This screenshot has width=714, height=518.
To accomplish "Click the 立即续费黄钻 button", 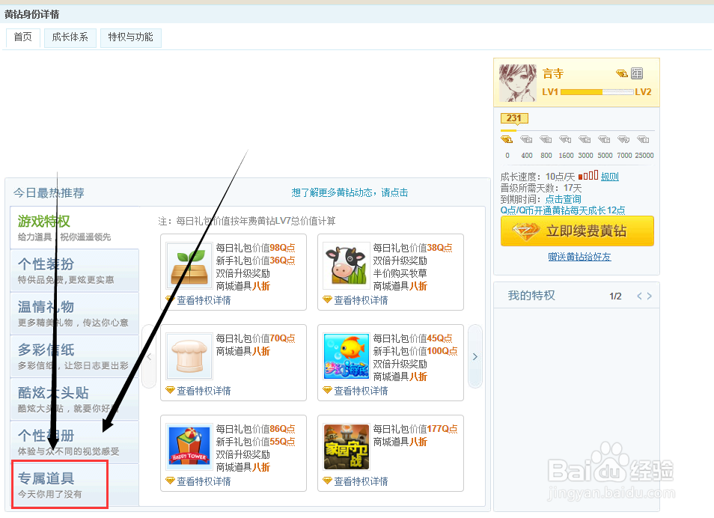I will pyautogui.click(x=577, y=231).
